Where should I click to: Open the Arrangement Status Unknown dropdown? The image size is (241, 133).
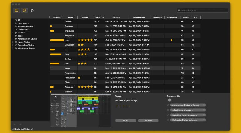188,105
